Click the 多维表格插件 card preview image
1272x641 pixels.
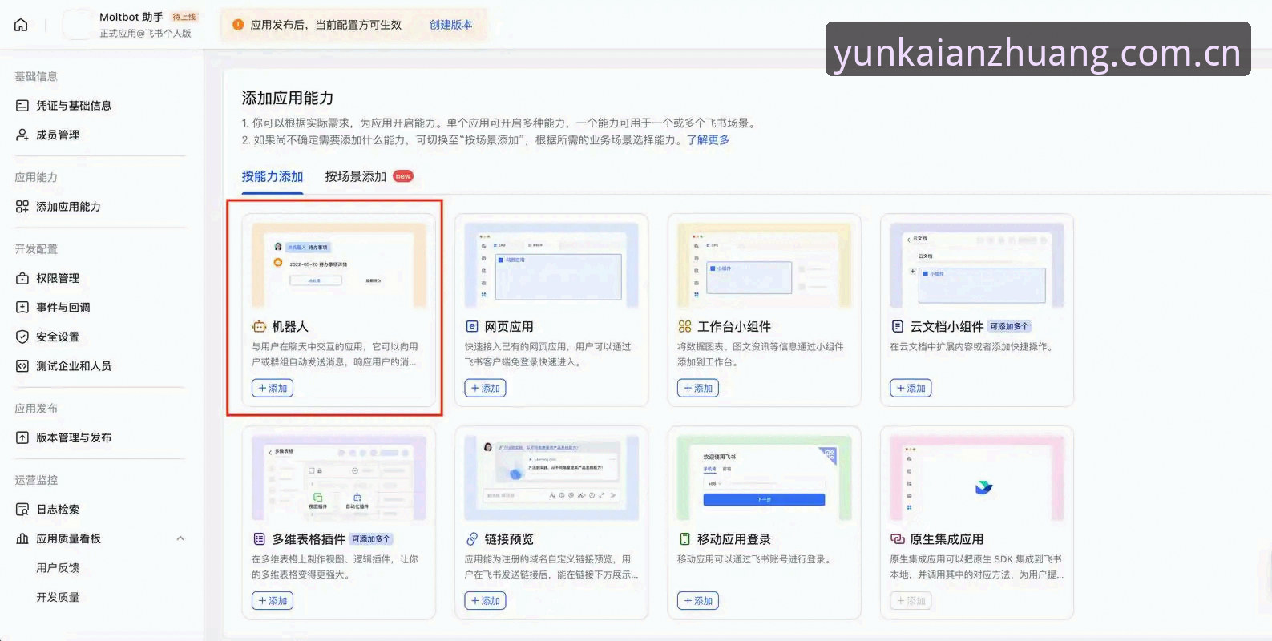coord(339,478)
